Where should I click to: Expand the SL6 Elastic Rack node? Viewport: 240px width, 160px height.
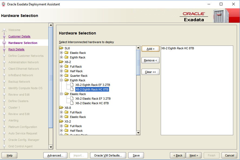coord(61,53)
